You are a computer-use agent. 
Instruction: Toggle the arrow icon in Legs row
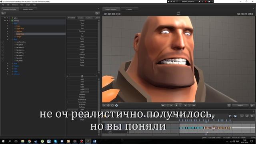click(7, 69)
